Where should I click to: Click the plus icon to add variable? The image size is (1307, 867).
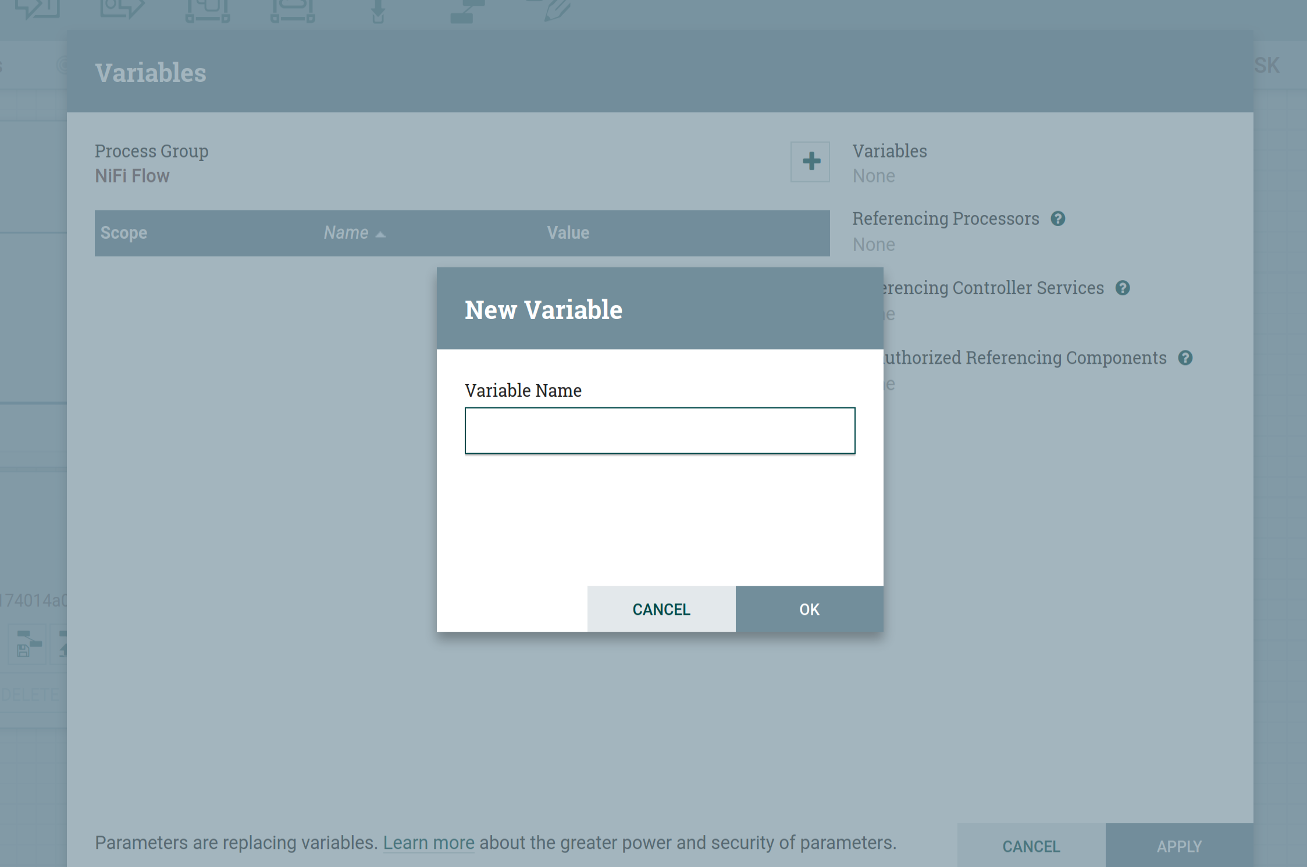click(810, 162)
